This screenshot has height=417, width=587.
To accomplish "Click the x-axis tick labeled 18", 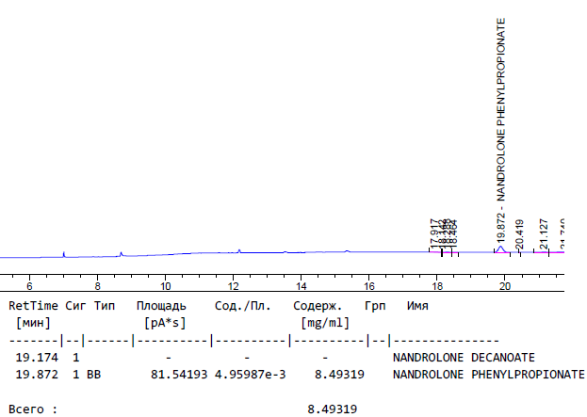I will (x=437, y=284).
